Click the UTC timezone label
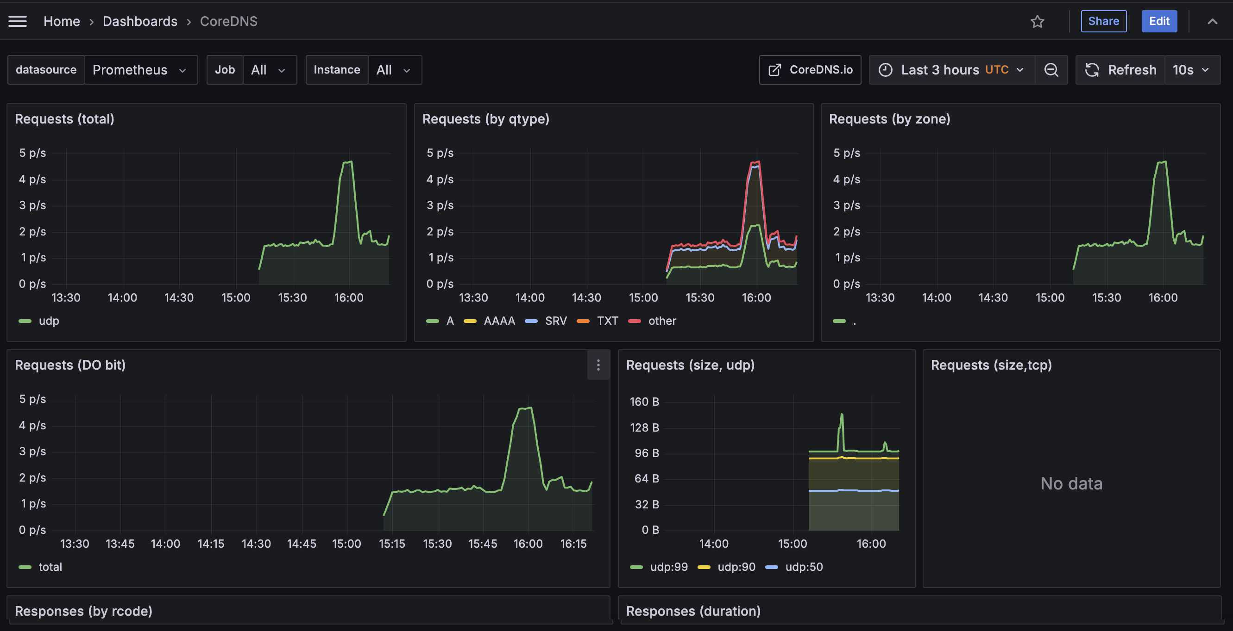Screen dimensions: 1233x631 [997, 70]
